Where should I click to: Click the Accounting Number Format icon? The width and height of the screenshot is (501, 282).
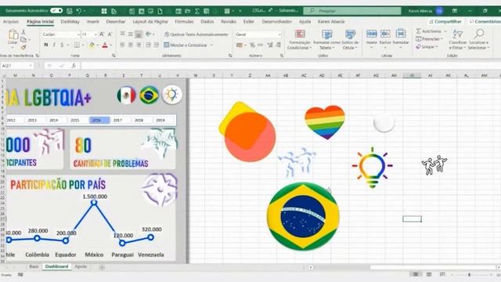pyautogui.click(x=239, y=45)
